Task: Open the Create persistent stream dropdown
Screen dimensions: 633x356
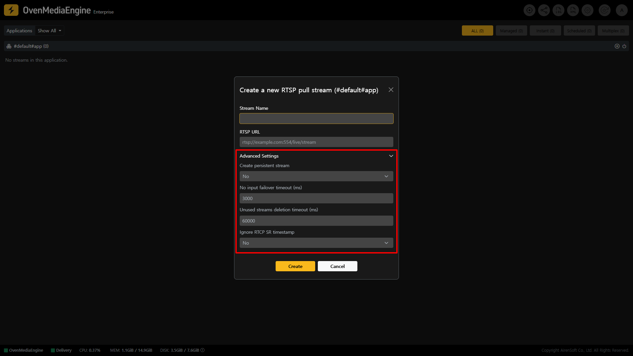Action: point(316,176)
